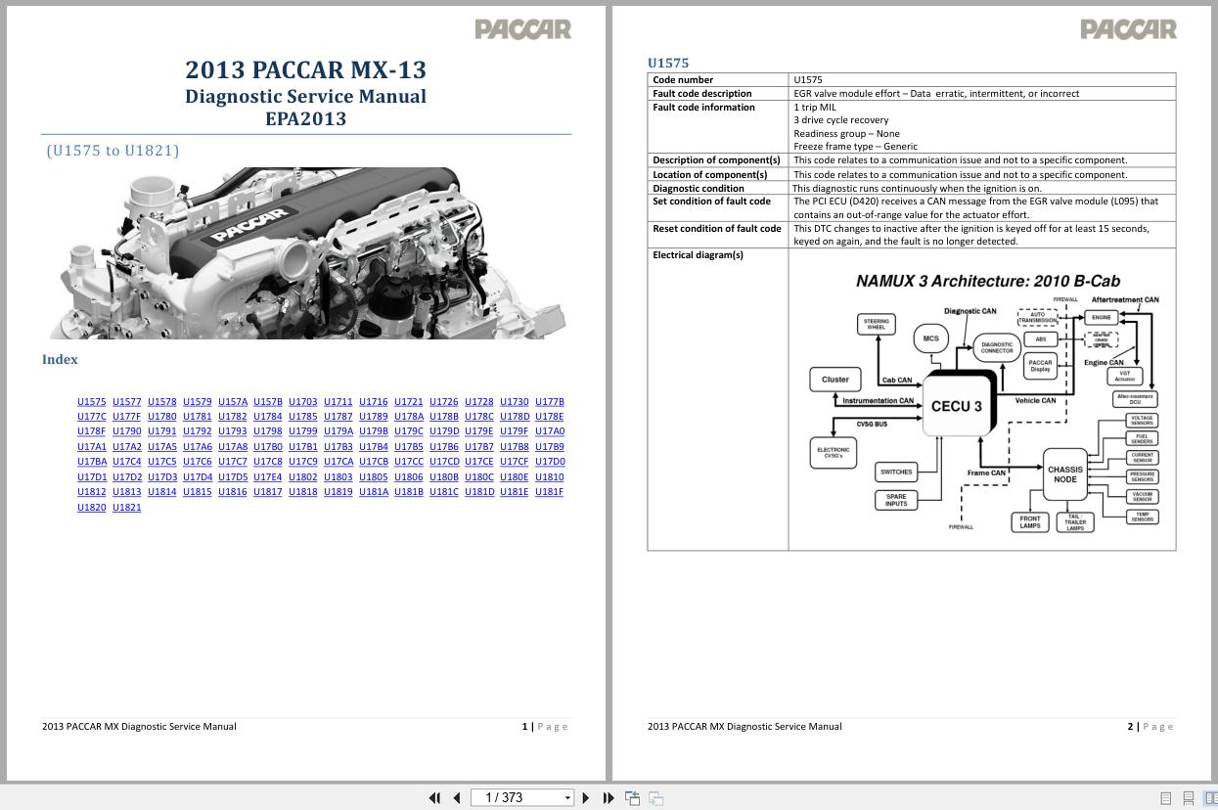The image size is (1218, 810).
Task: Open index link U17BA
Action: coord(92,461)
